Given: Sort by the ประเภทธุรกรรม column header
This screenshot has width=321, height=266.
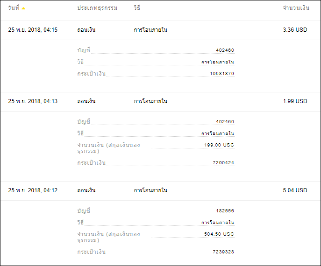Looking at the screenshot, I should pos(97,8).
